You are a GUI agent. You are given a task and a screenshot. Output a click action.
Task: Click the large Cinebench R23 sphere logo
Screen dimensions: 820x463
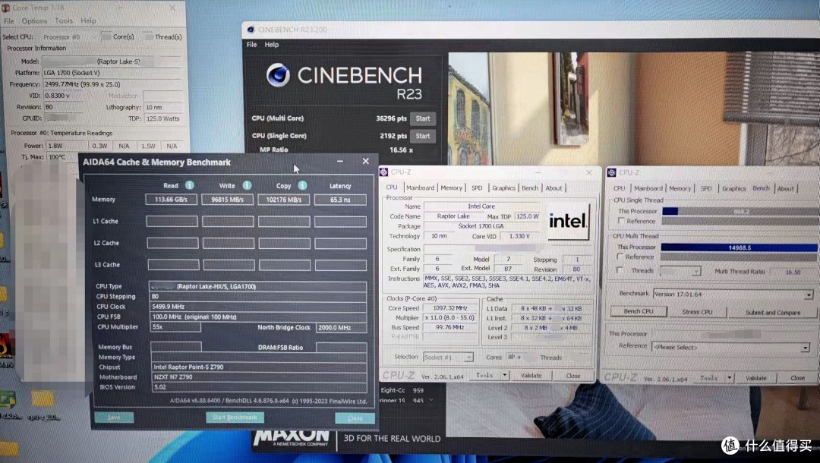pos(278,75)
